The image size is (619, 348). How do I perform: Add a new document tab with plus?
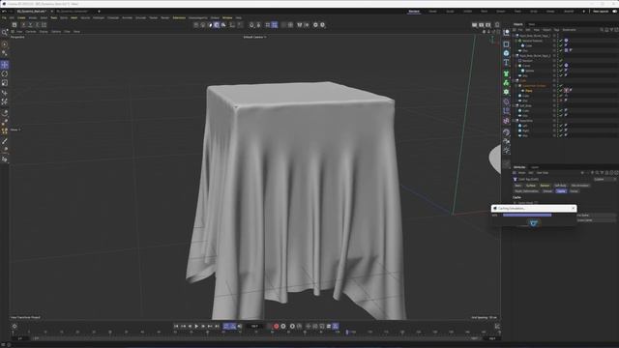click(99, 12)
